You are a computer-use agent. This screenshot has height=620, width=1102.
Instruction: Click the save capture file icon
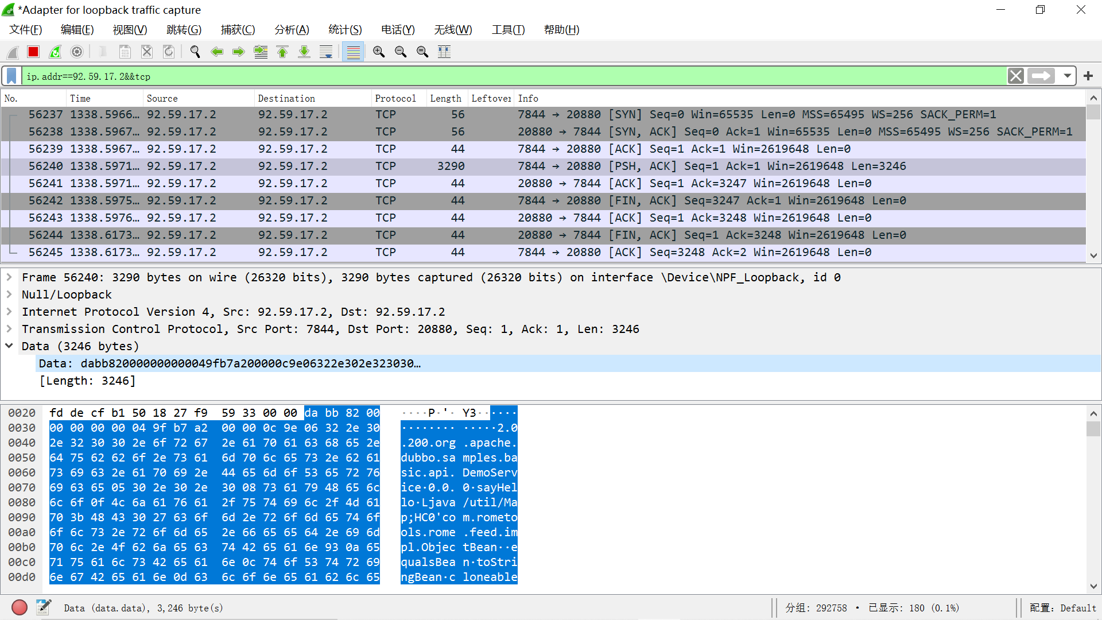point(125,52)
